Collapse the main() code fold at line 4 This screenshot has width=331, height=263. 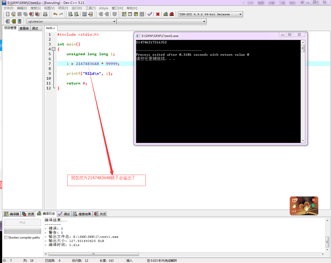point(53,49)
